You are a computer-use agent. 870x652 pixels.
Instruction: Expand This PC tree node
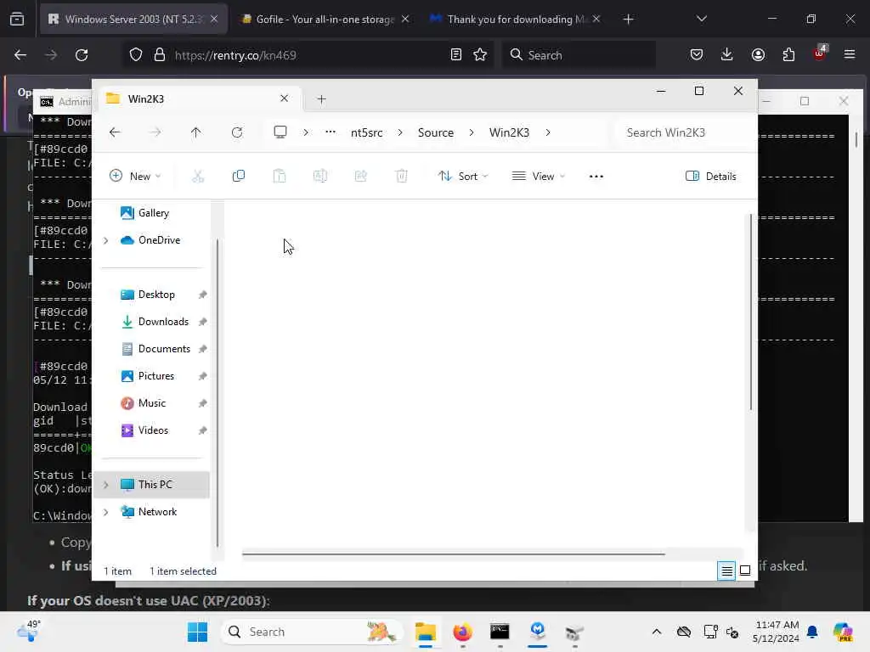tap(106, 485)
